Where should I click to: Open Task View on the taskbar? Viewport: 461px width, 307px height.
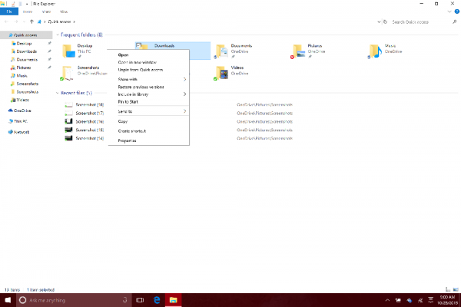(140, 300)
